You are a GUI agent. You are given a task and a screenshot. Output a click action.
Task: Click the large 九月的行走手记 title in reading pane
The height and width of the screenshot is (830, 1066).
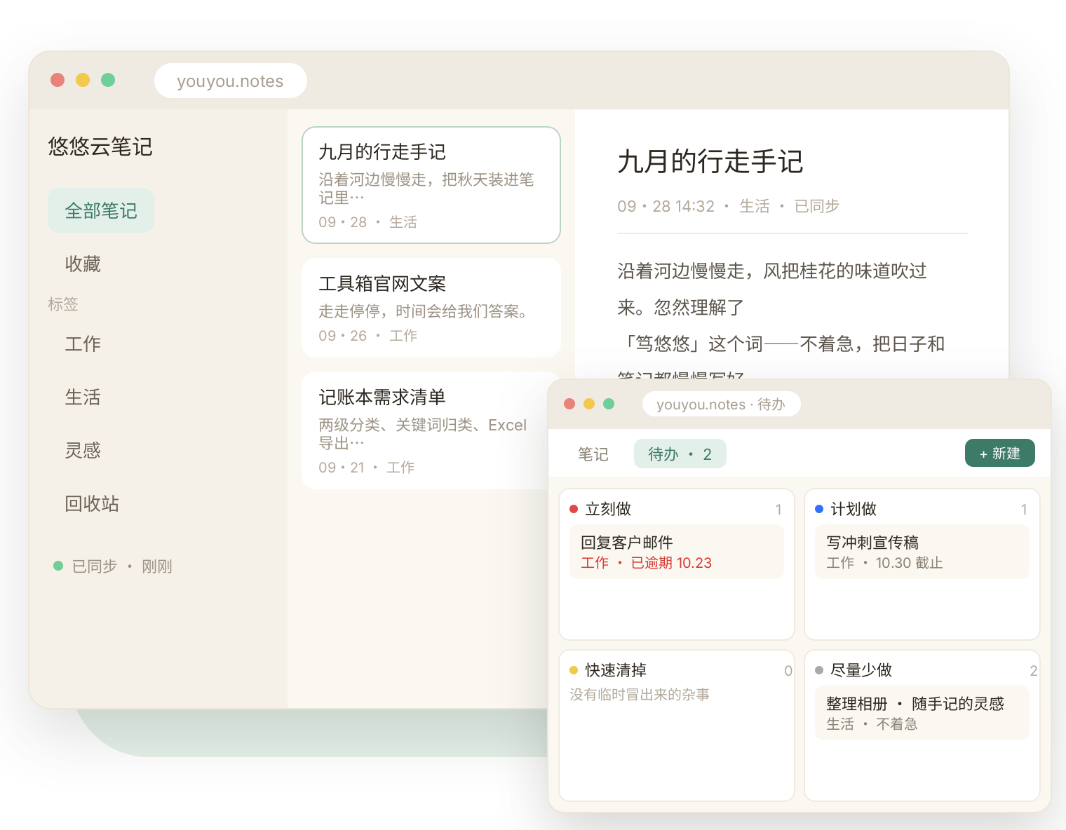[710, 161]
